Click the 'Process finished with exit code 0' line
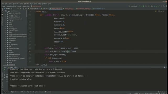The width and height of the screenshot is (168, 94). point(28,86)
